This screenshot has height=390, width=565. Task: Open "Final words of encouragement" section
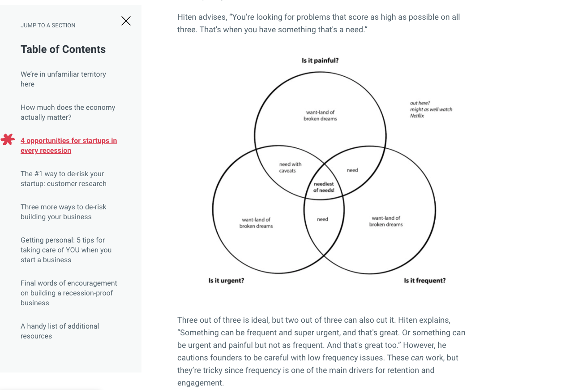pos(68,293)
